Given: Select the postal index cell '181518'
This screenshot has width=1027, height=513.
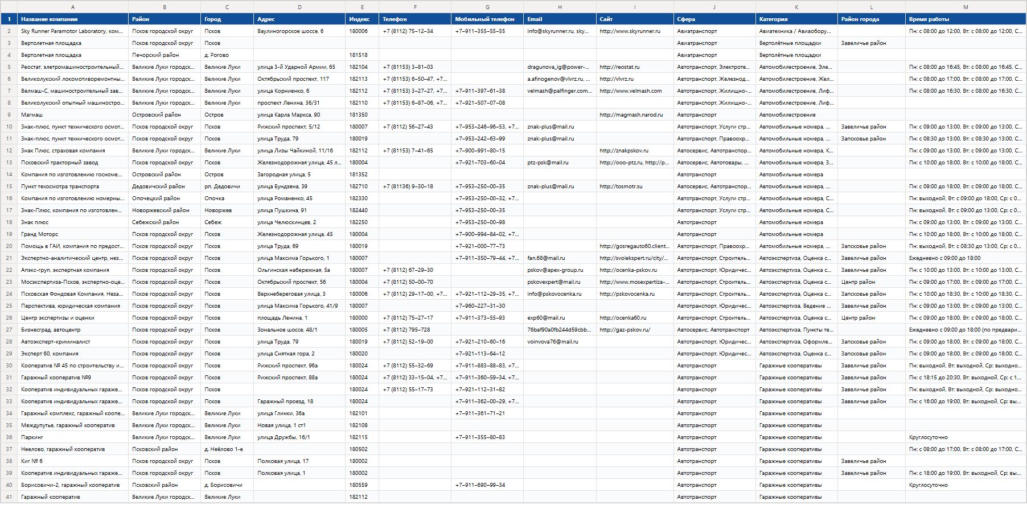Looking at the screenshot, I should [362, 55].
